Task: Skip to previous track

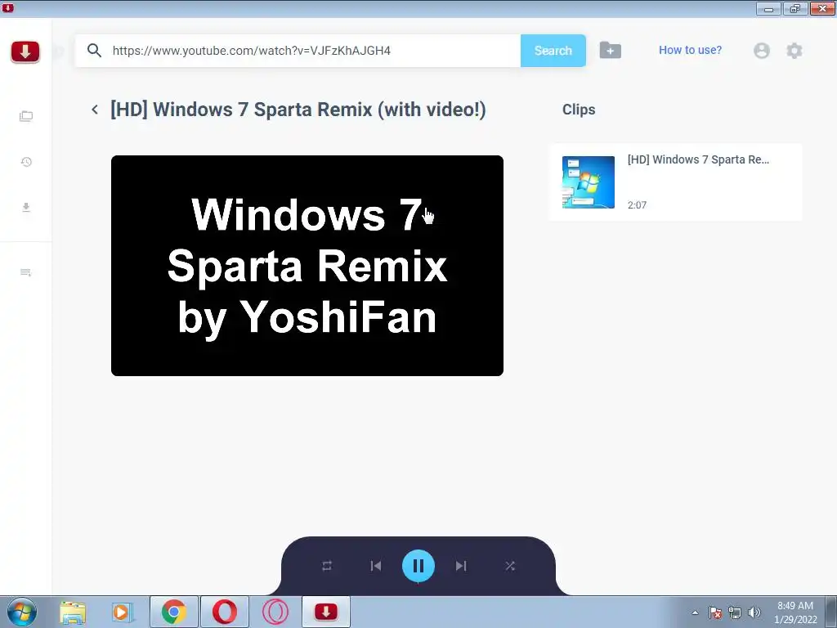Action: click(376, 566)
